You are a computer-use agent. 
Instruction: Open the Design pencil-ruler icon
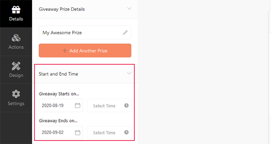[16, 66]
